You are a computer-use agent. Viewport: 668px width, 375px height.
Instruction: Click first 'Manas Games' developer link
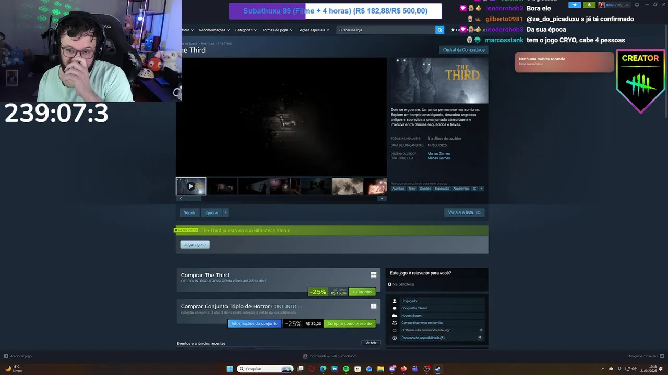click(x=438, y=154)
